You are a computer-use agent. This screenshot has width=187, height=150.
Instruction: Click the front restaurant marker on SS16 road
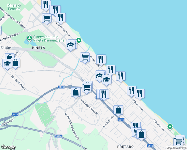(x=104, y=95)
